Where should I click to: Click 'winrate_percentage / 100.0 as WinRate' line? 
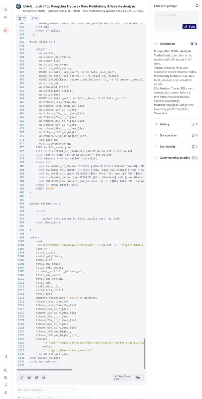pos(66,298)
